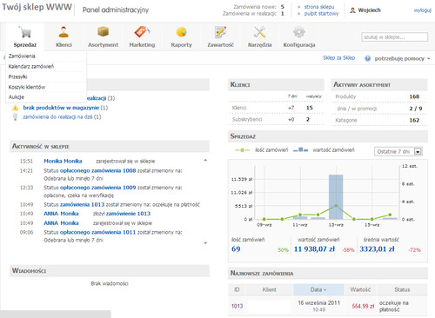The width and height of the screenshot is (435, 318).
Task: Click the Kategorie count 162
Action: 414,120
